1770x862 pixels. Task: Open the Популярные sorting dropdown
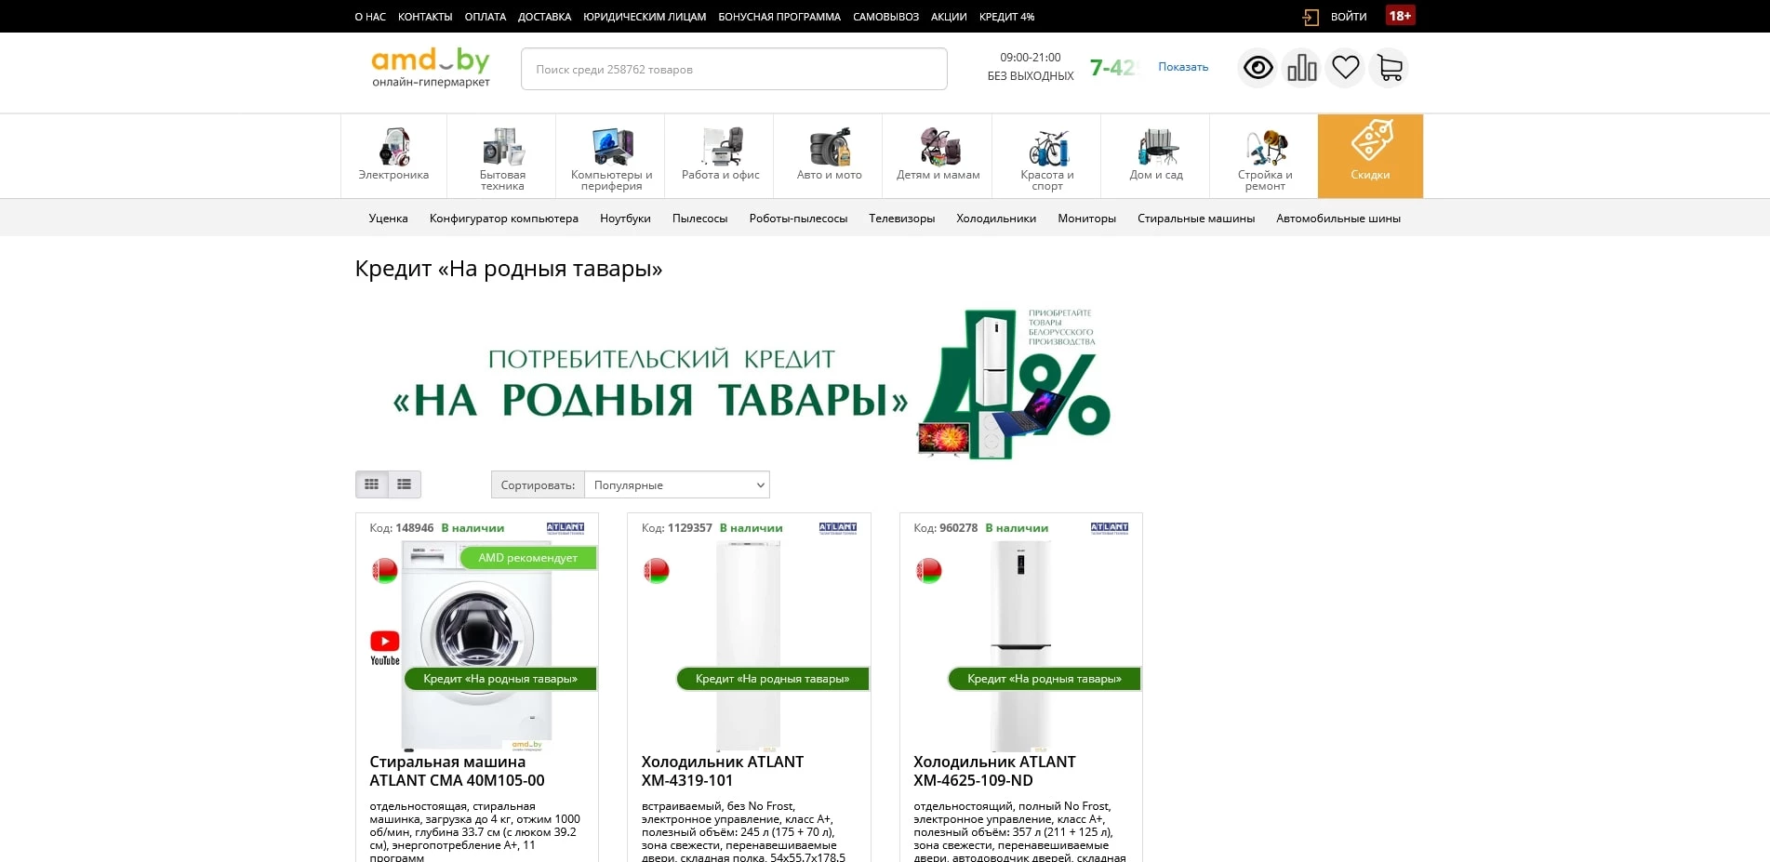pos(676,484)
